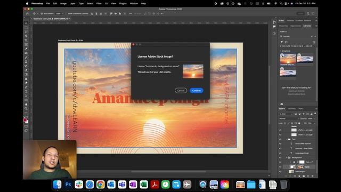
Task: Open the Auto-Select Layer dropdown
Action: [x=59, y=13]
